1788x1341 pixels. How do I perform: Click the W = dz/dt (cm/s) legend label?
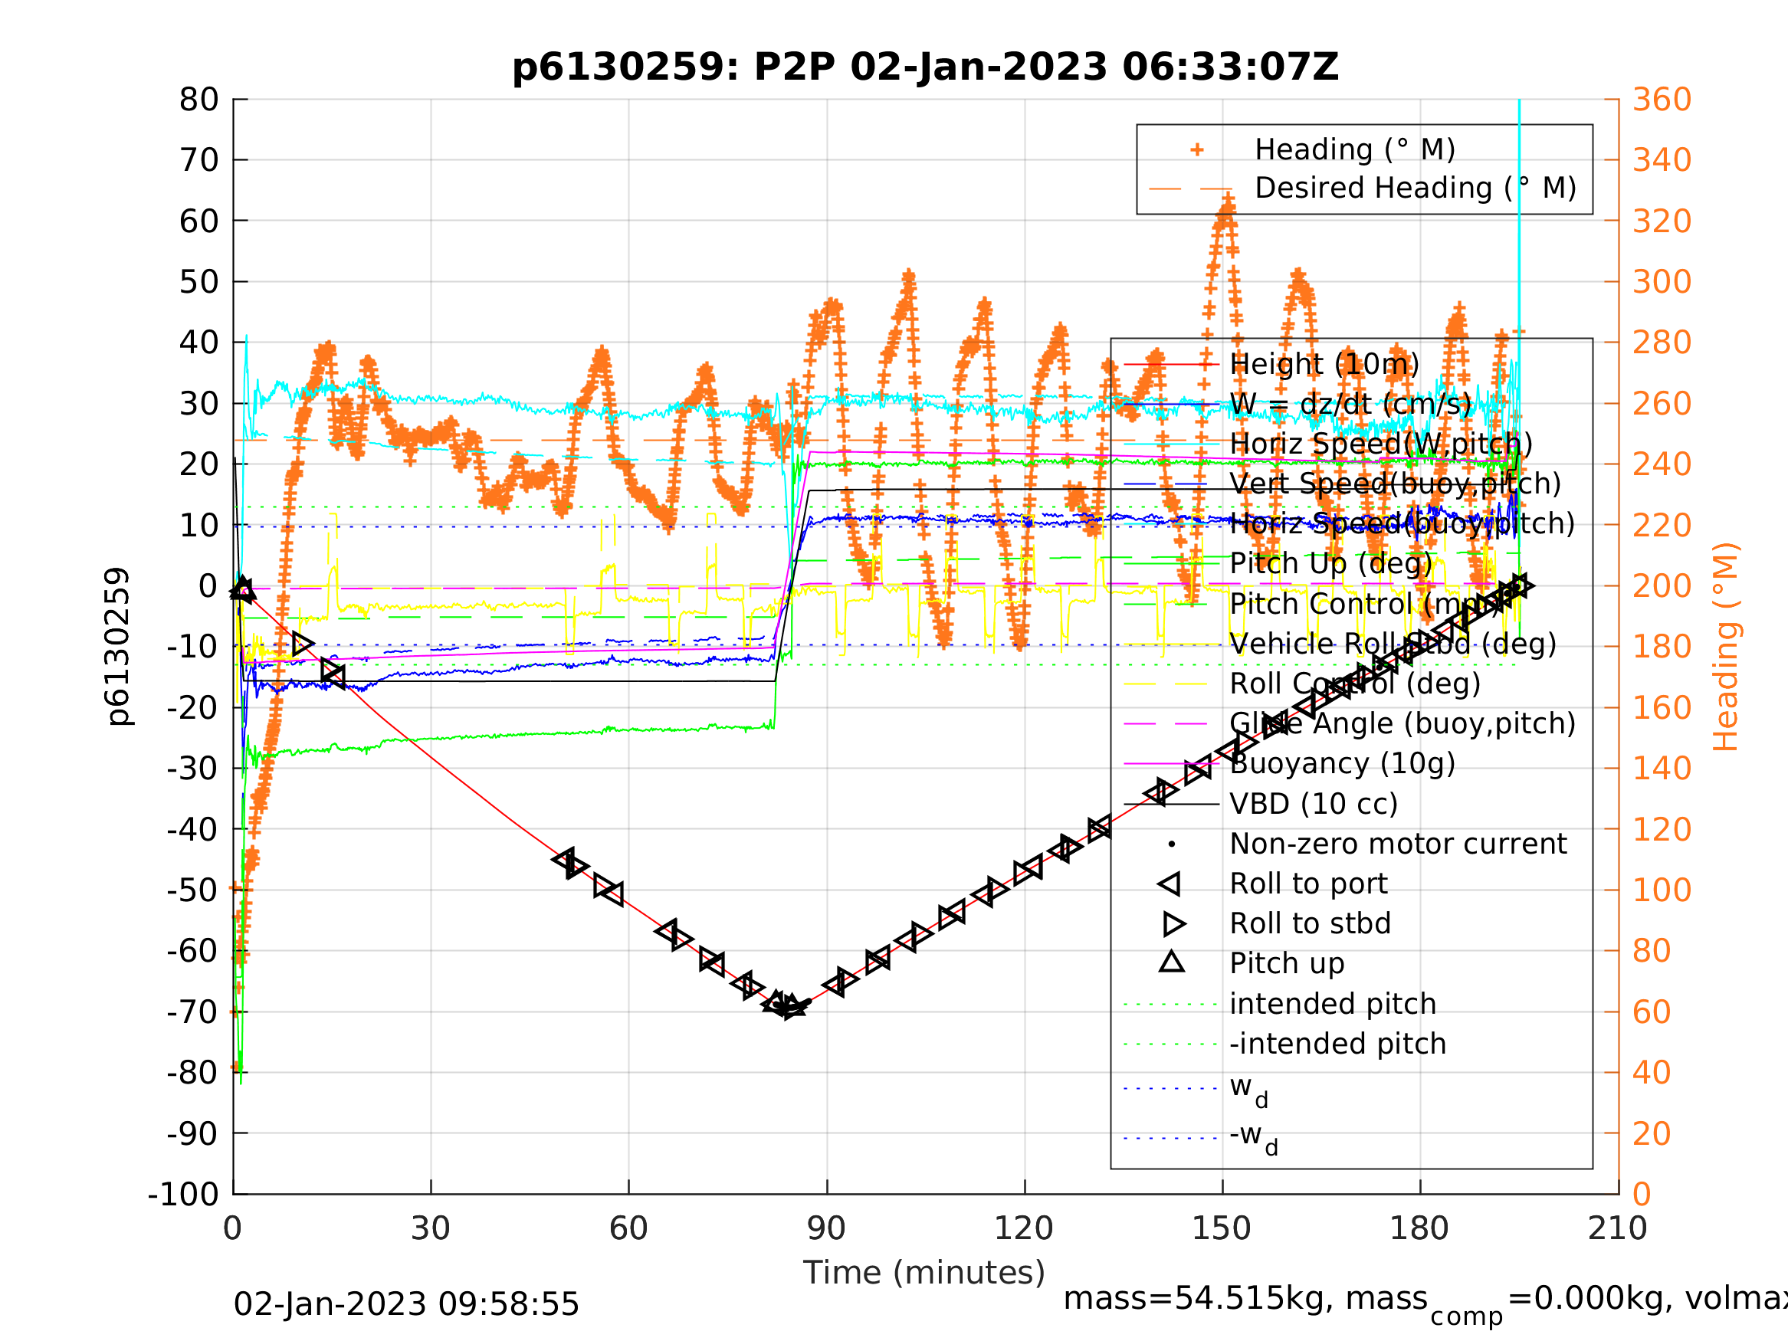[x=1350, y=404]
